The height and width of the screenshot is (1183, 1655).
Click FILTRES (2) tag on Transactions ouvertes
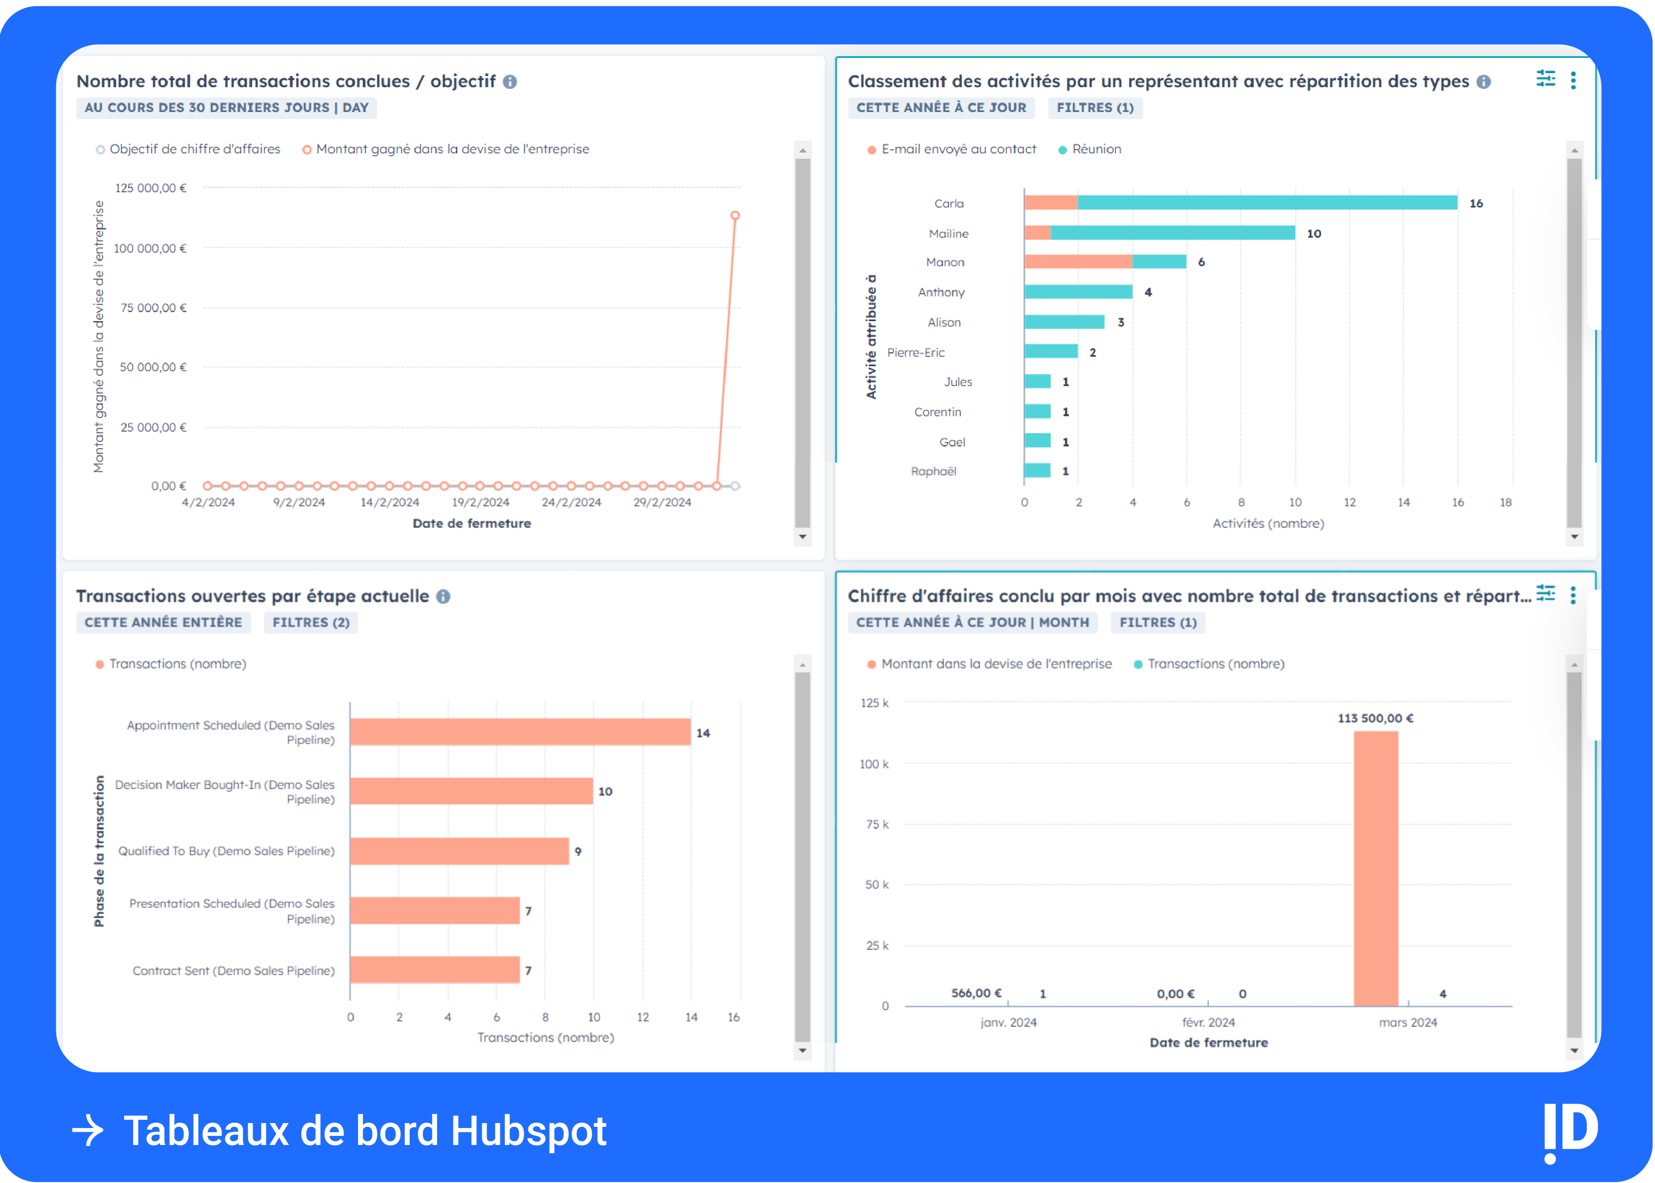(x=310, y=623)
